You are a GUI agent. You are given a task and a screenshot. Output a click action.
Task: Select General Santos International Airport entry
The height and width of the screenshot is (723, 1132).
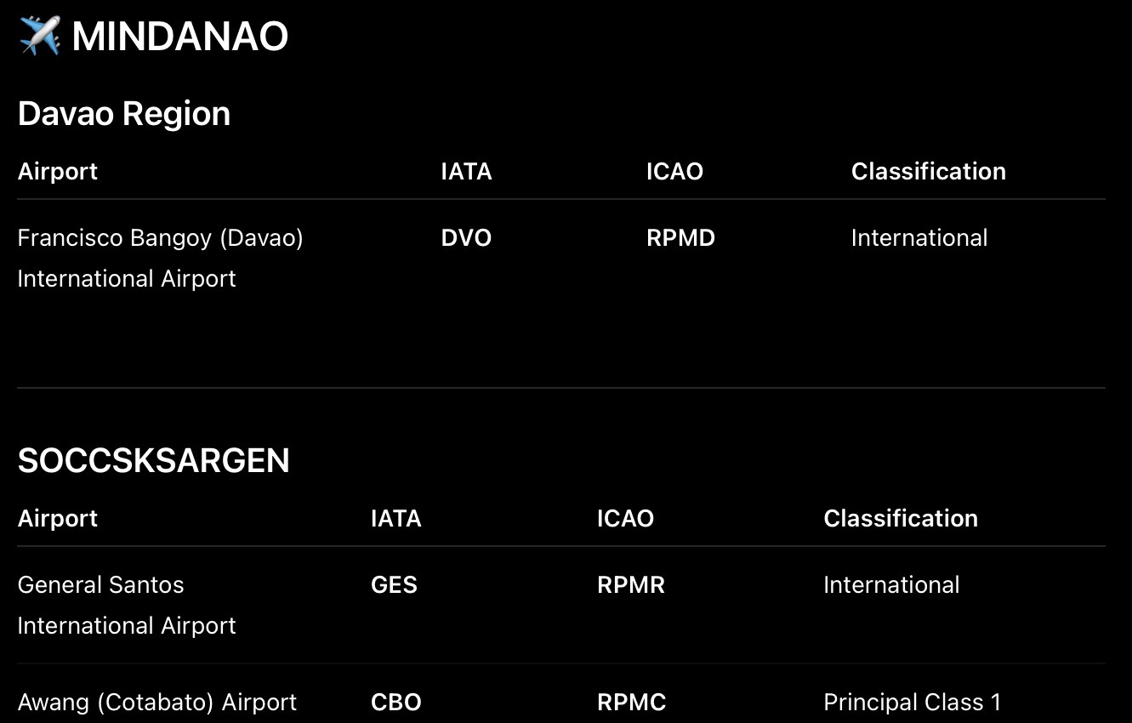point(127,605)
